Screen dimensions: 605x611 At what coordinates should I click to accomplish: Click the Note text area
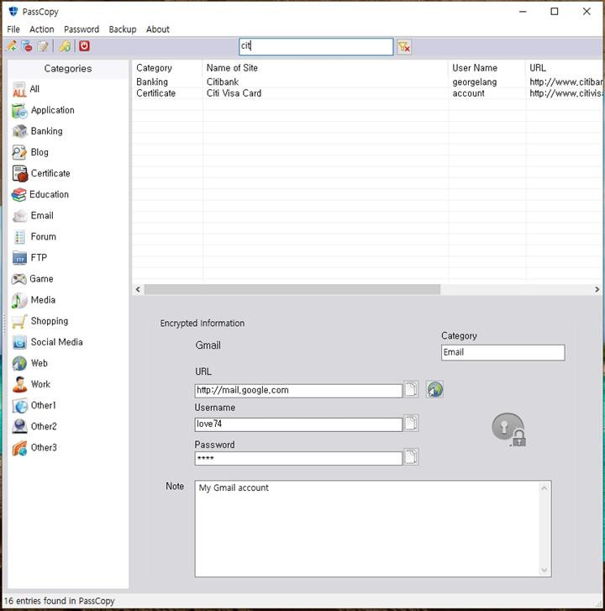(373, 529)
